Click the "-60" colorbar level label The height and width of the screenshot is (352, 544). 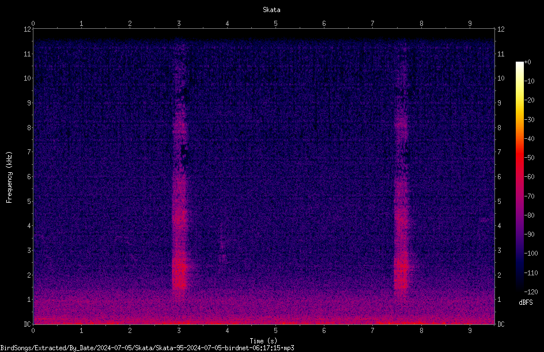[x=530, y=177]
